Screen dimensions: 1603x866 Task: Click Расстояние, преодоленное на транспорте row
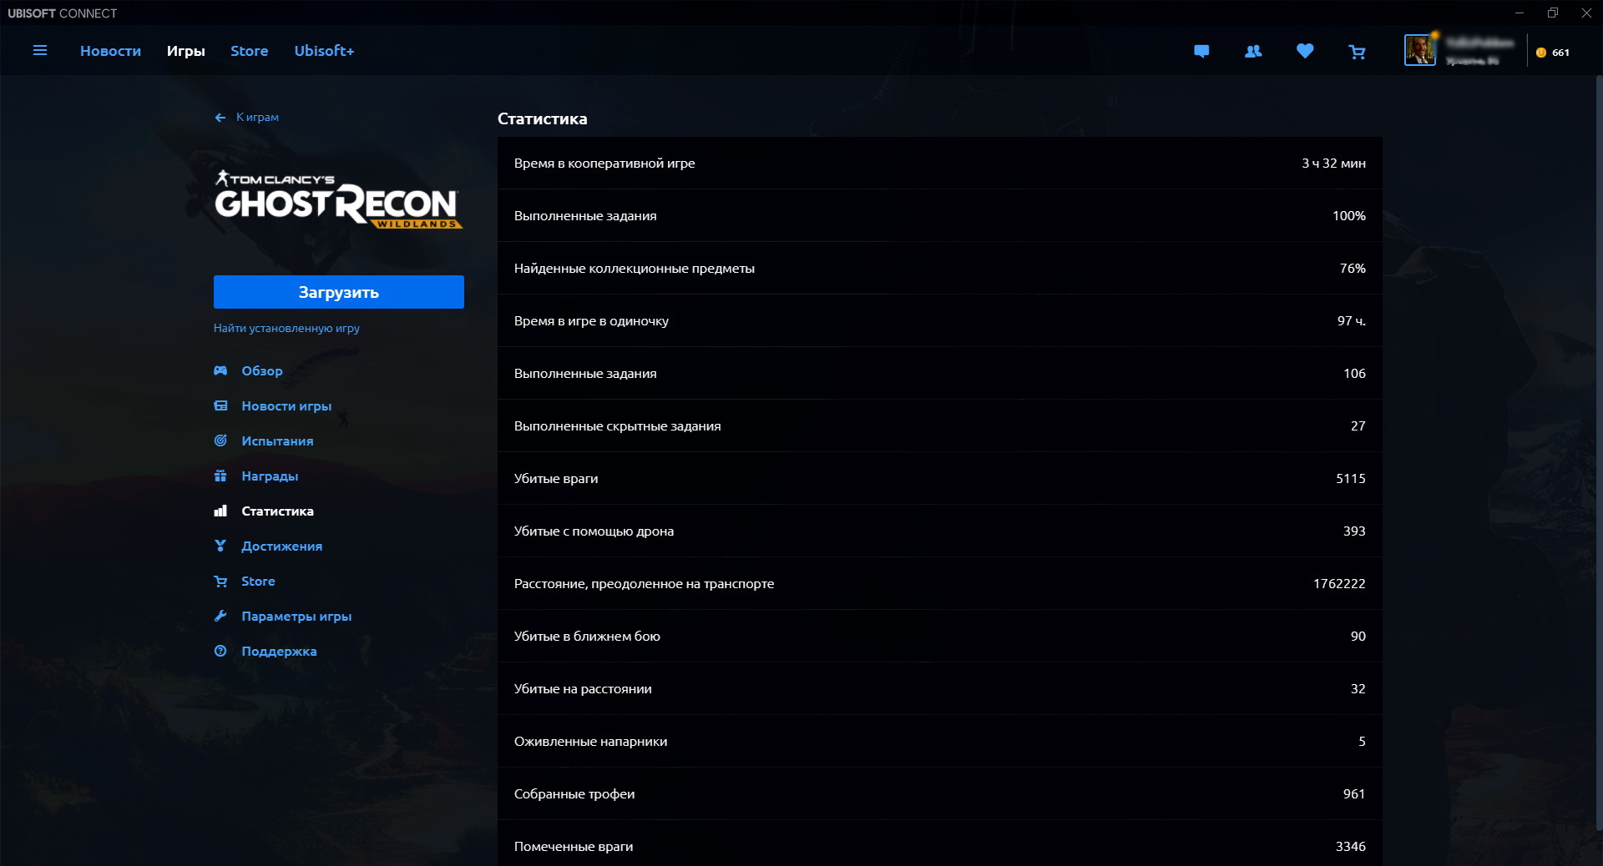939,583
